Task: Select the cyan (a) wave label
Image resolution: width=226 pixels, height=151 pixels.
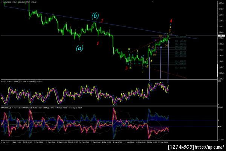Action: click(x=80, y=48)
